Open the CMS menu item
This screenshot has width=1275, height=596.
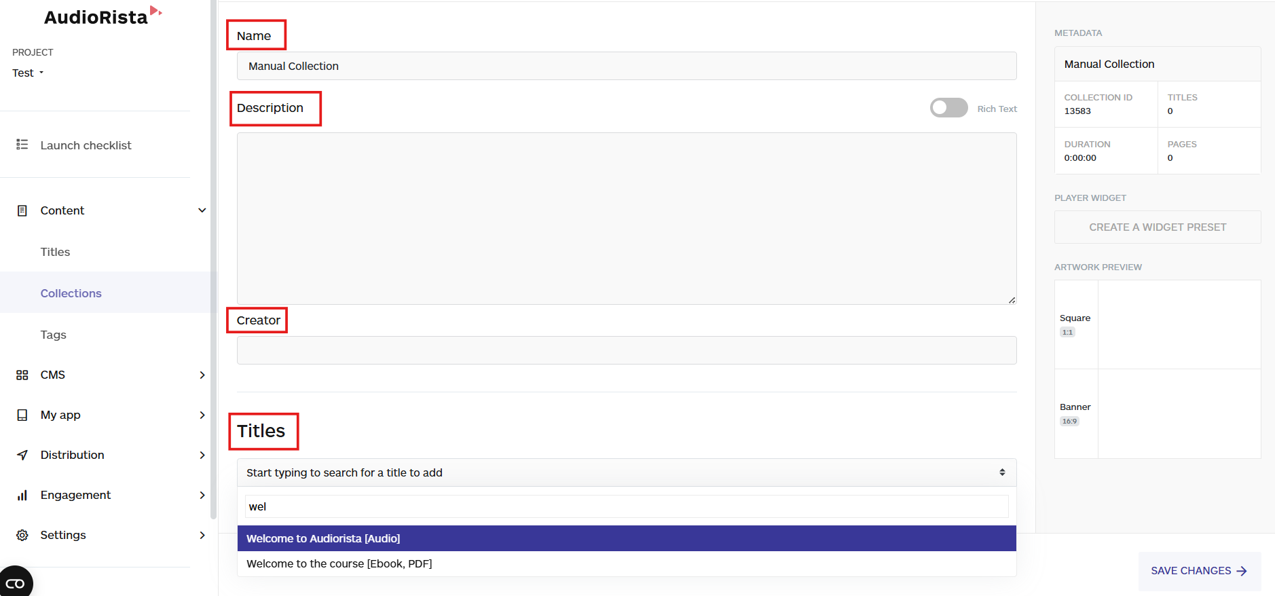click(52, 375)
